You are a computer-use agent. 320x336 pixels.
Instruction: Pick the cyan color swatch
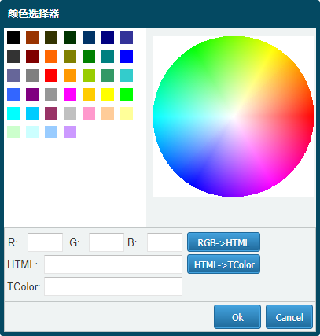(13, 113)
